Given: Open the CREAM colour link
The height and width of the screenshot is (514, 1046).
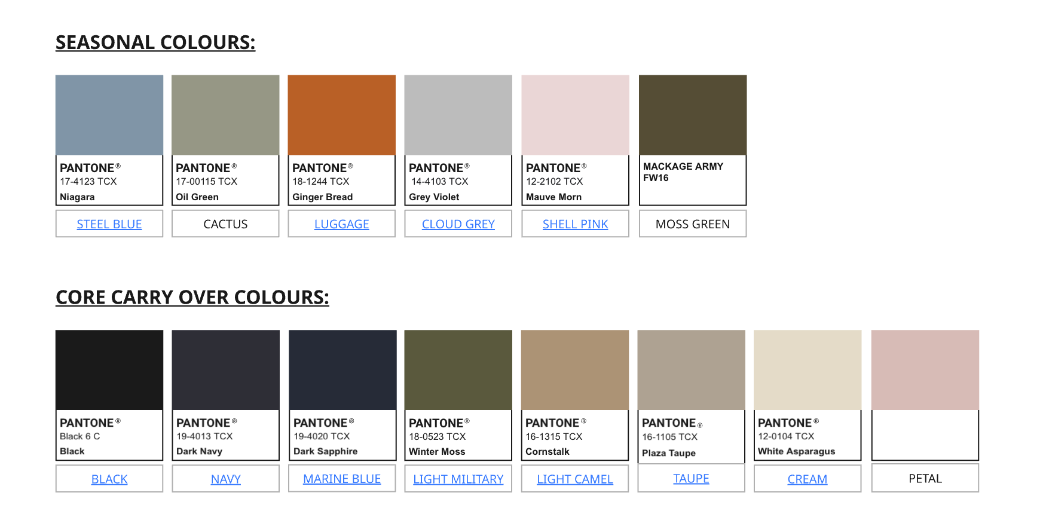Looking at the screenshot, I should [x=807, y=479].
